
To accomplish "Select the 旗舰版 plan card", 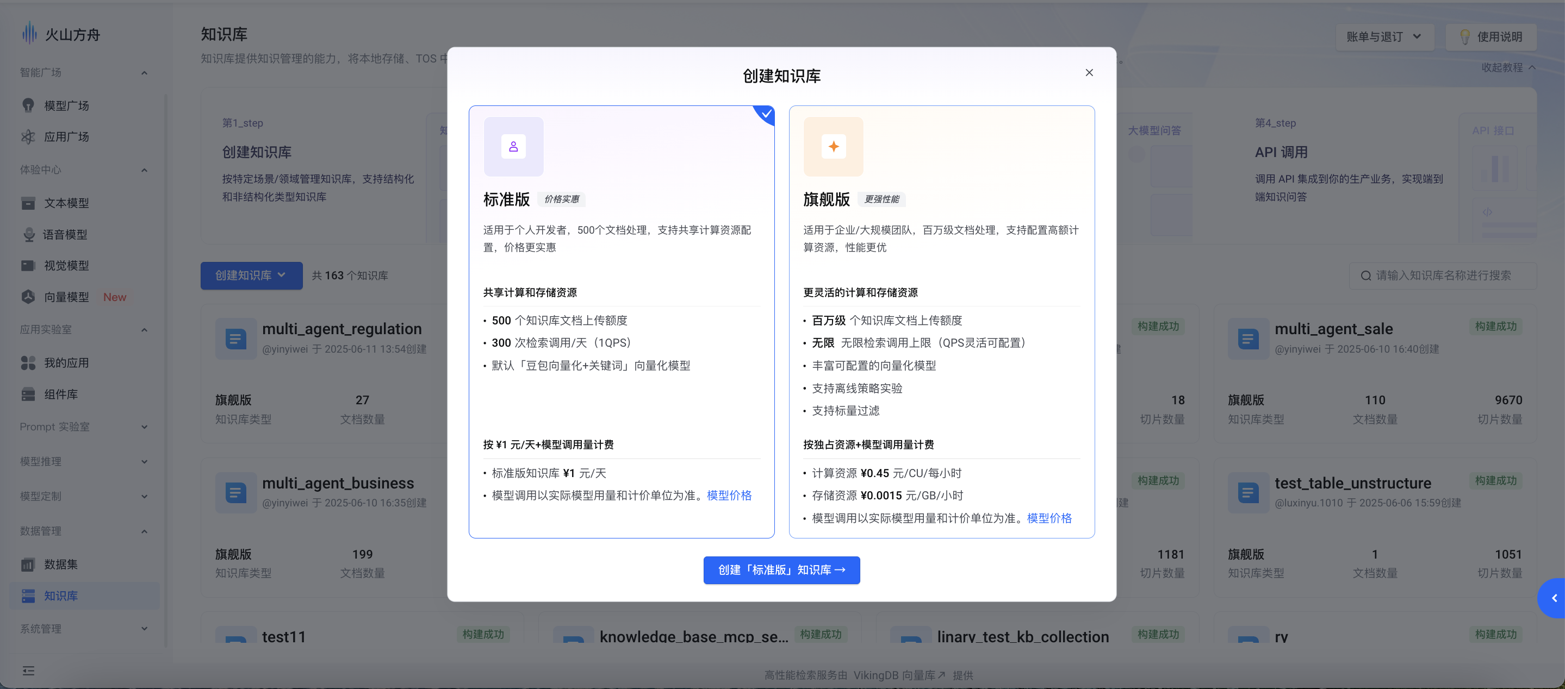I will [942, 322].
